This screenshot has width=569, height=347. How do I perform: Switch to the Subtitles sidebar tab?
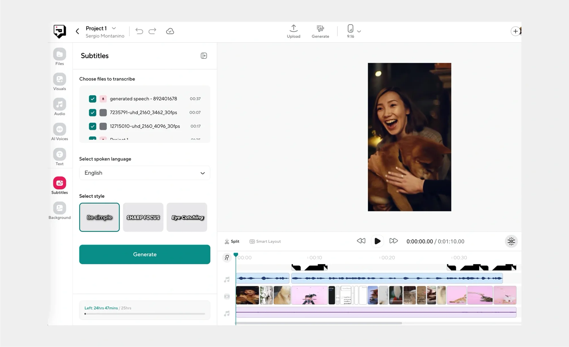click(x=59, y=186)
